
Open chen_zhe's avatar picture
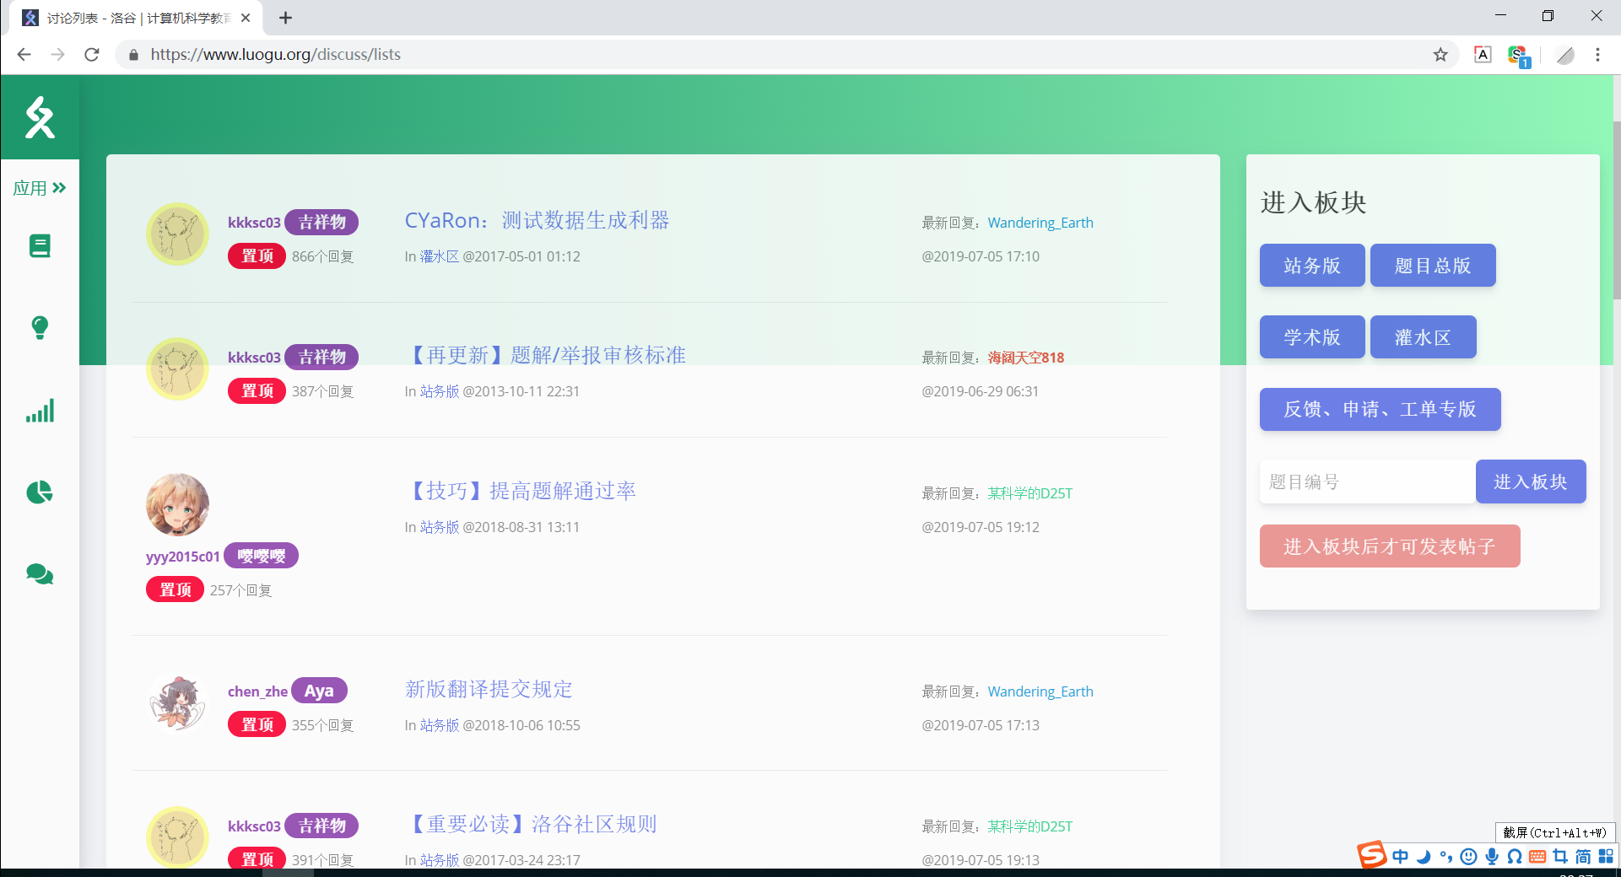pyautogui.click(x=177, y=702)
